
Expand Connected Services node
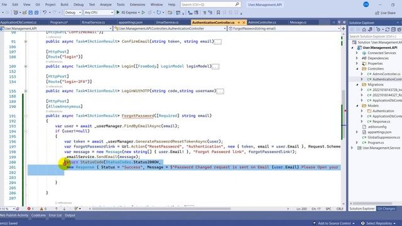coord(357,53)
